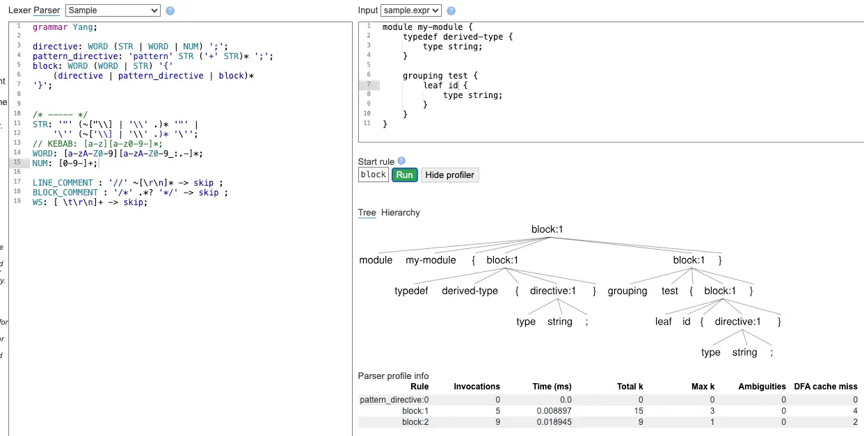
Task: Select the Hierarchy view tab
Action: pos(401,213)
